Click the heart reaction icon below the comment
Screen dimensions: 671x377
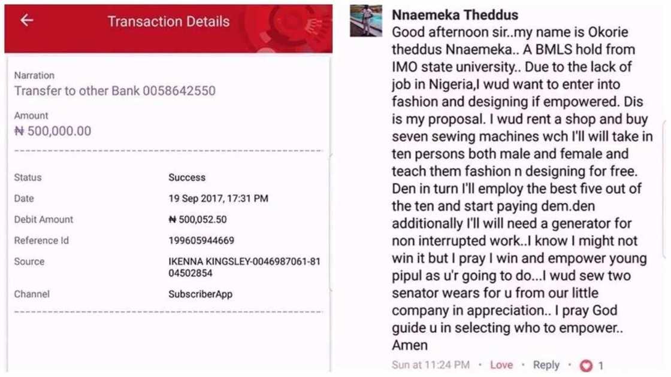[585, 365]
